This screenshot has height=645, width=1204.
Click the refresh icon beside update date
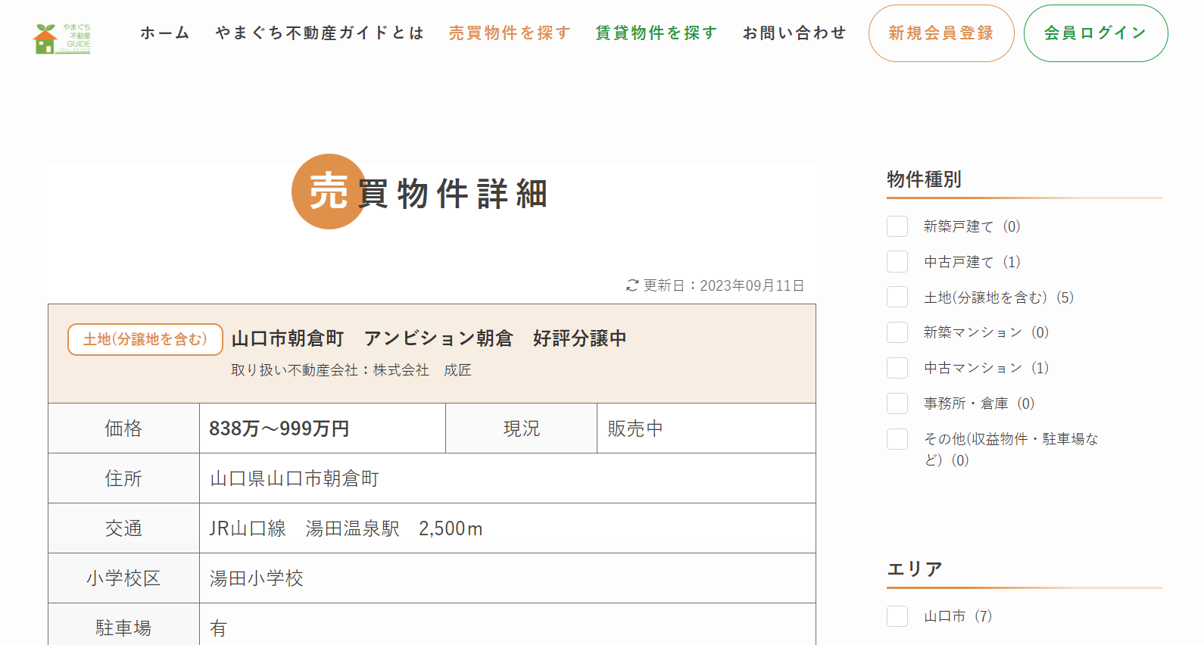(632, 285)
